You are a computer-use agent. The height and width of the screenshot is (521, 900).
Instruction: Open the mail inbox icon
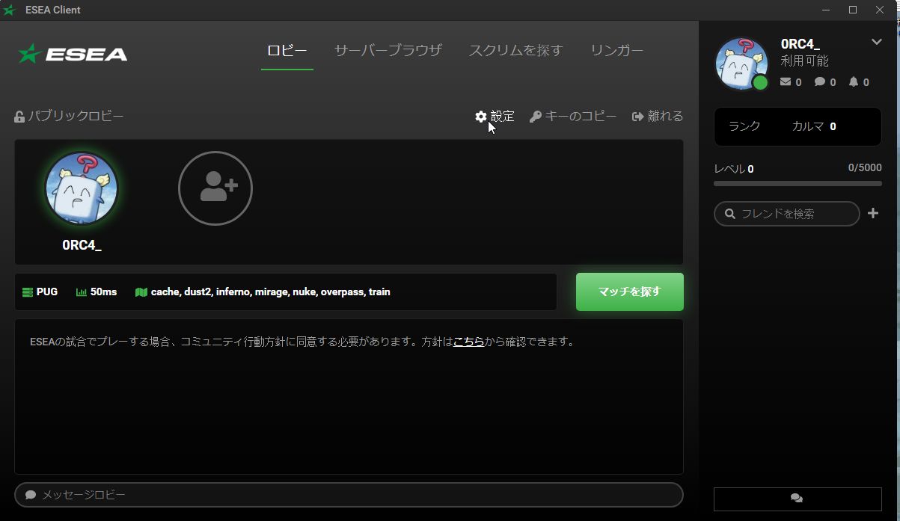[786, 82]
